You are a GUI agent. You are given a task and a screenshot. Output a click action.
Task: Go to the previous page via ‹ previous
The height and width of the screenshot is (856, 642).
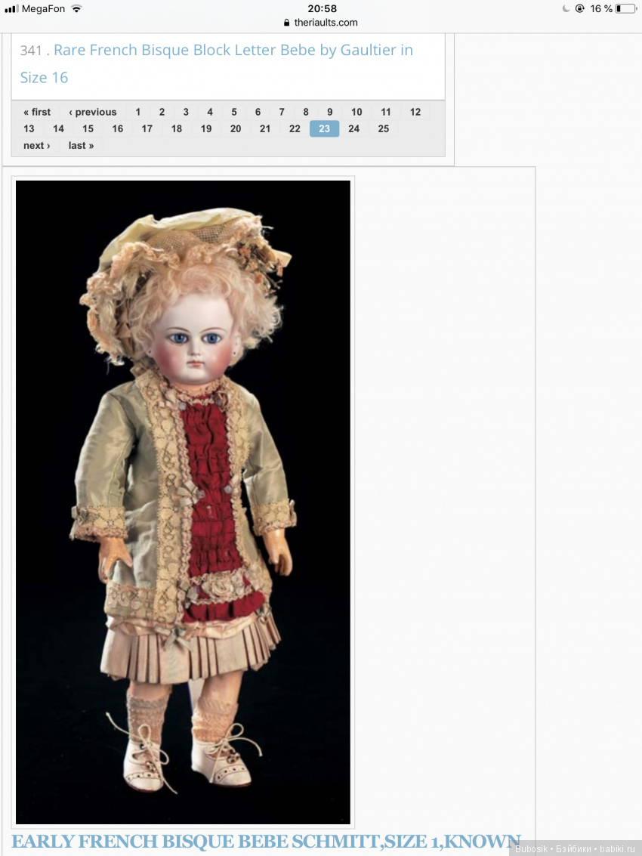click(x=93, y=112)
